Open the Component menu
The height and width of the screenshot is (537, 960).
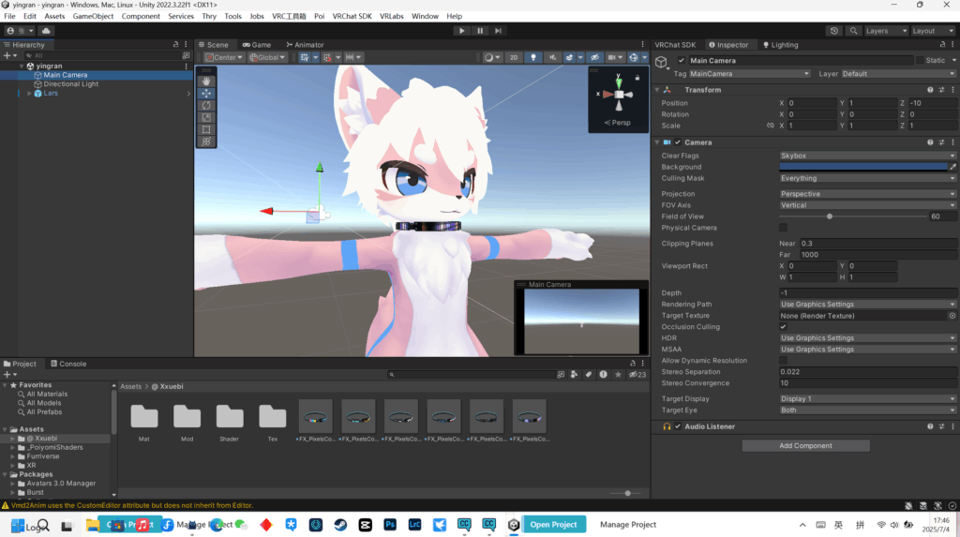141,16
